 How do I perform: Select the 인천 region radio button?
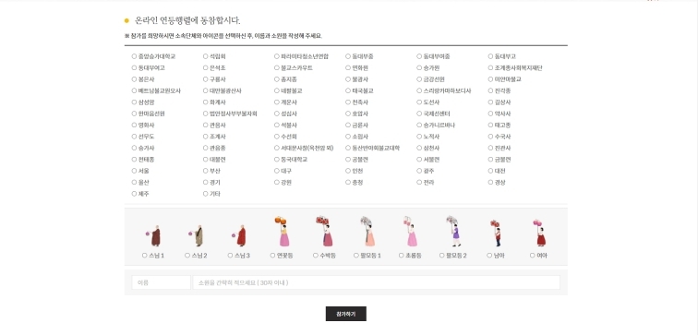click(348, 171)
